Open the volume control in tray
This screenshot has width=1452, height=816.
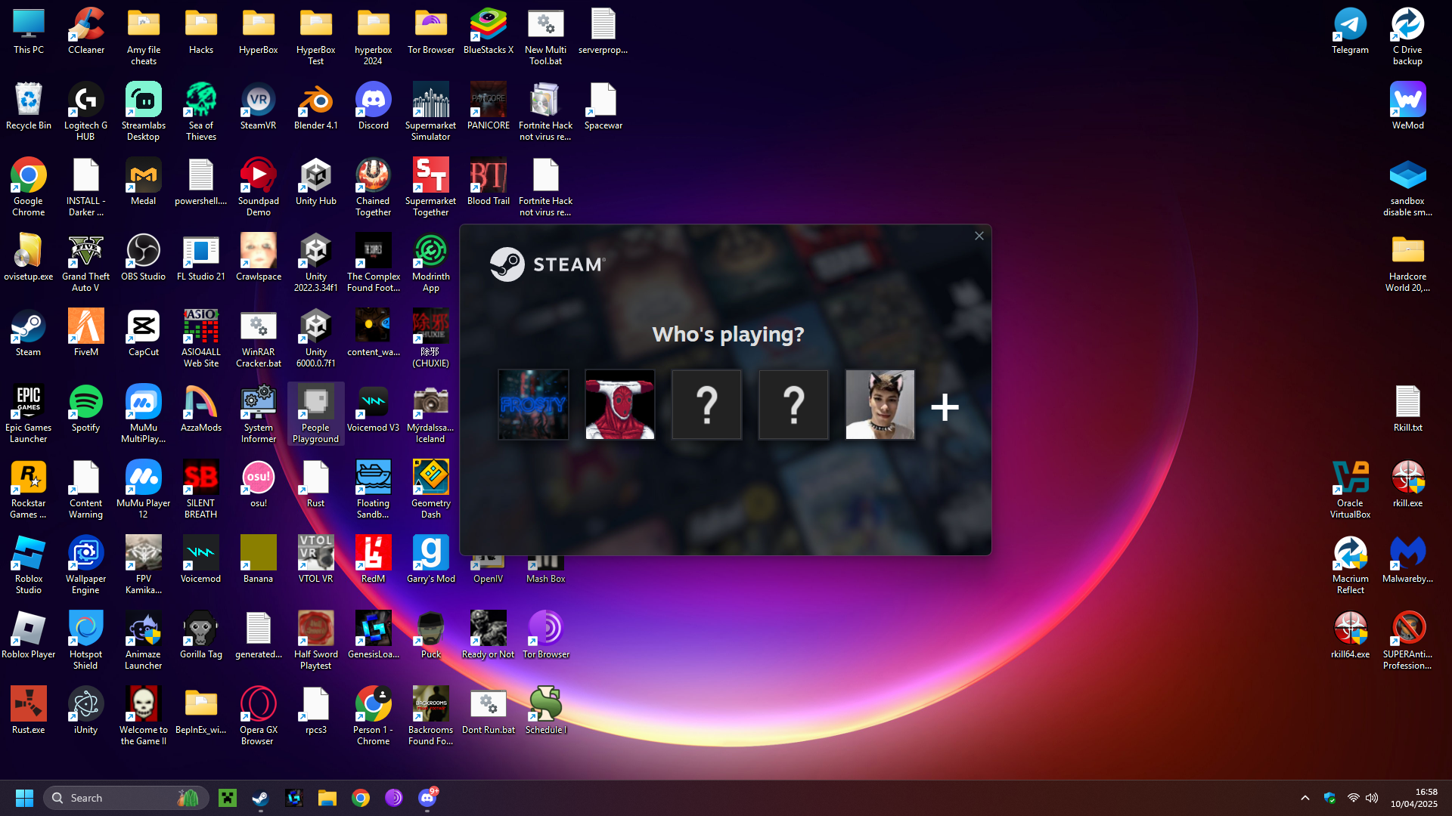click(x=1372, y=798)
